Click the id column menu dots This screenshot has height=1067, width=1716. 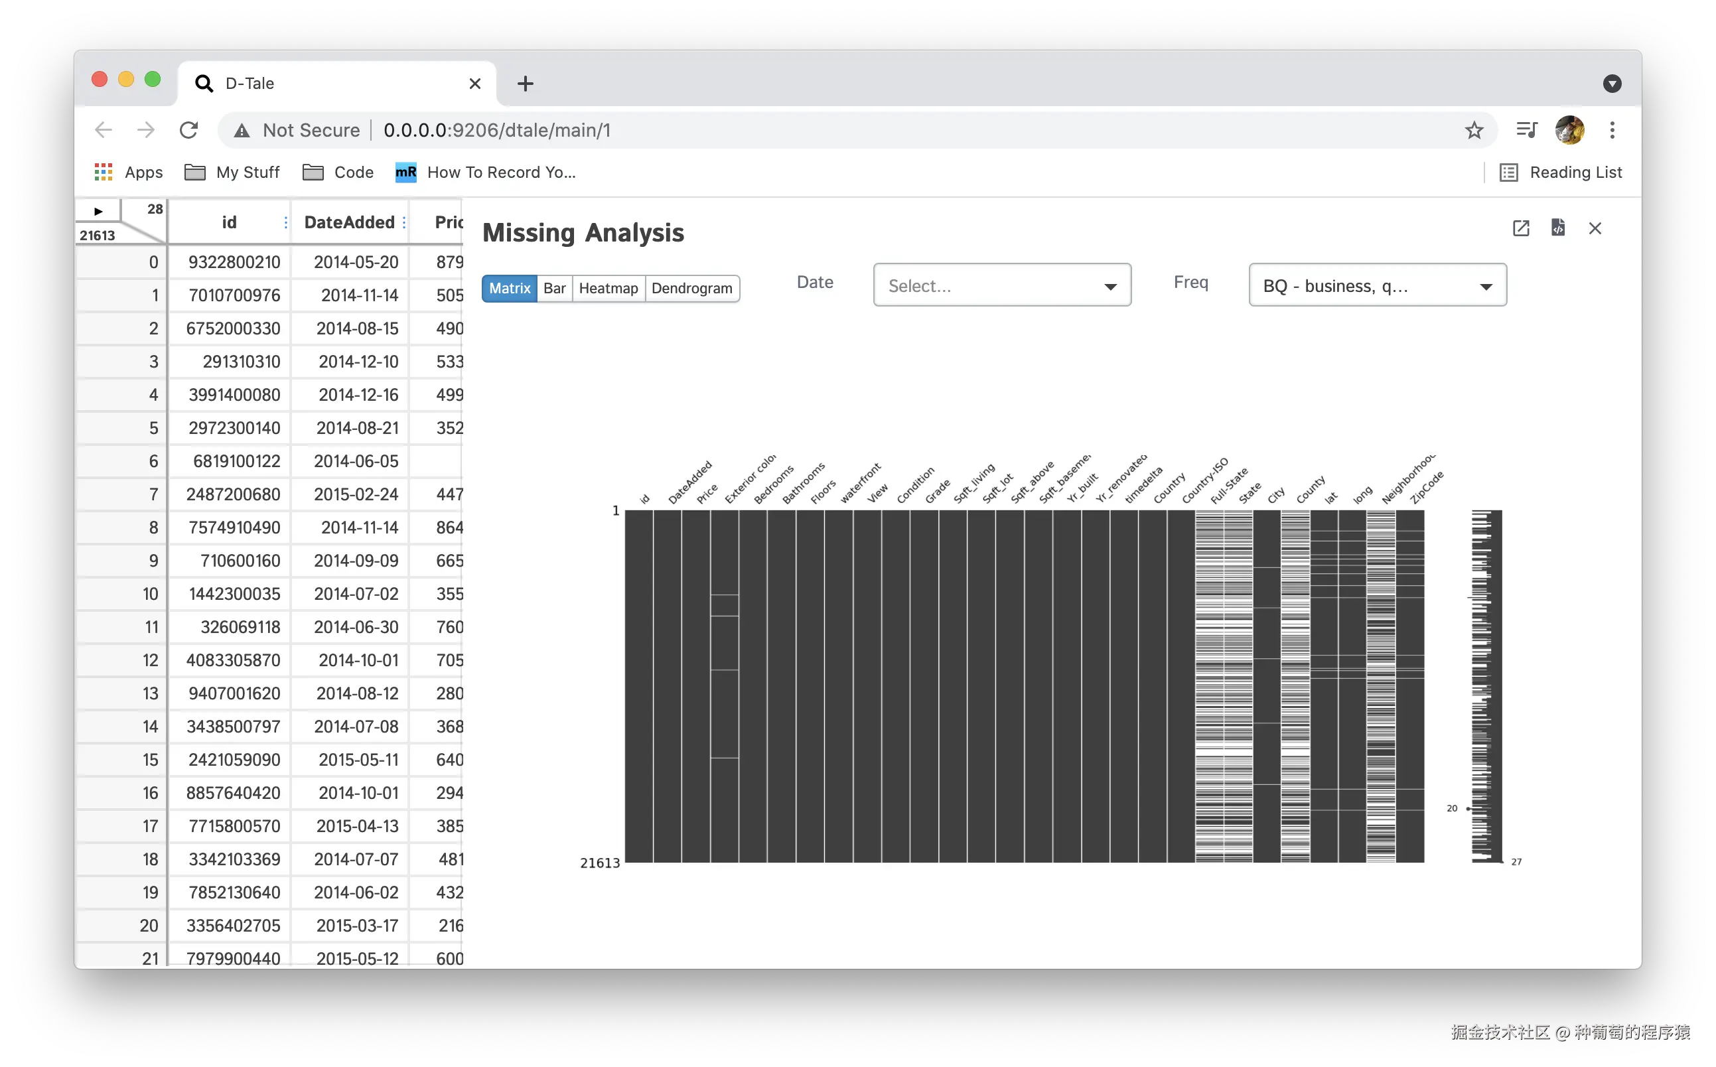pyautogui.click(x=285, y=222)
